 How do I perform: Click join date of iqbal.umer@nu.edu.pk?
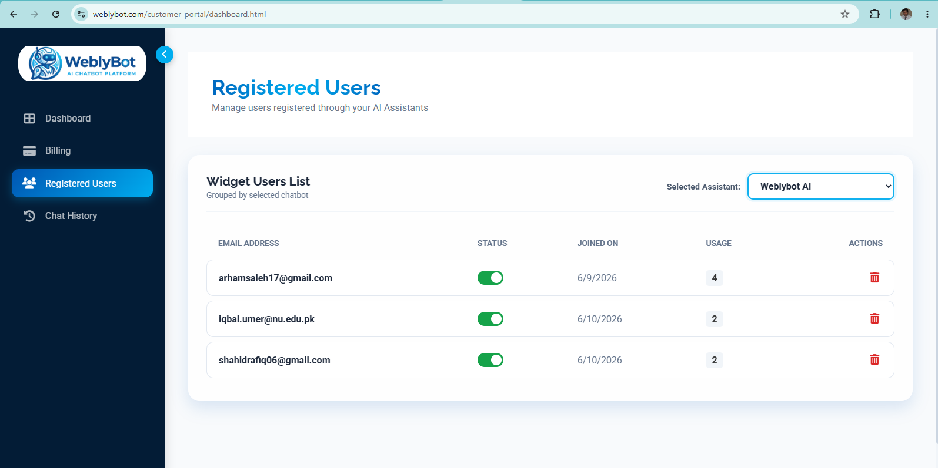click(x=600, y=319)
